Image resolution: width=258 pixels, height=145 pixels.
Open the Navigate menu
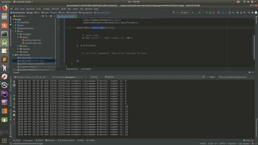tap(31, 9)
